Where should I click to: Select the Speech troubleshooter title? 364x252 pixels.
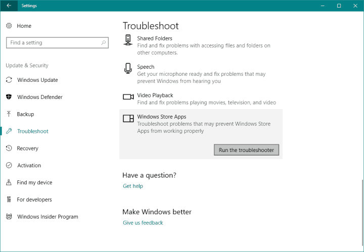[146, 67]
